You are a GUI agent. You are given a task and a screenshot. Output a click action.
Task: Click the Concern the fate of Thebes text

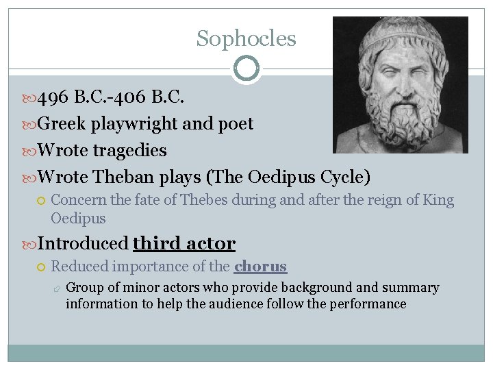tap(253, 209)
